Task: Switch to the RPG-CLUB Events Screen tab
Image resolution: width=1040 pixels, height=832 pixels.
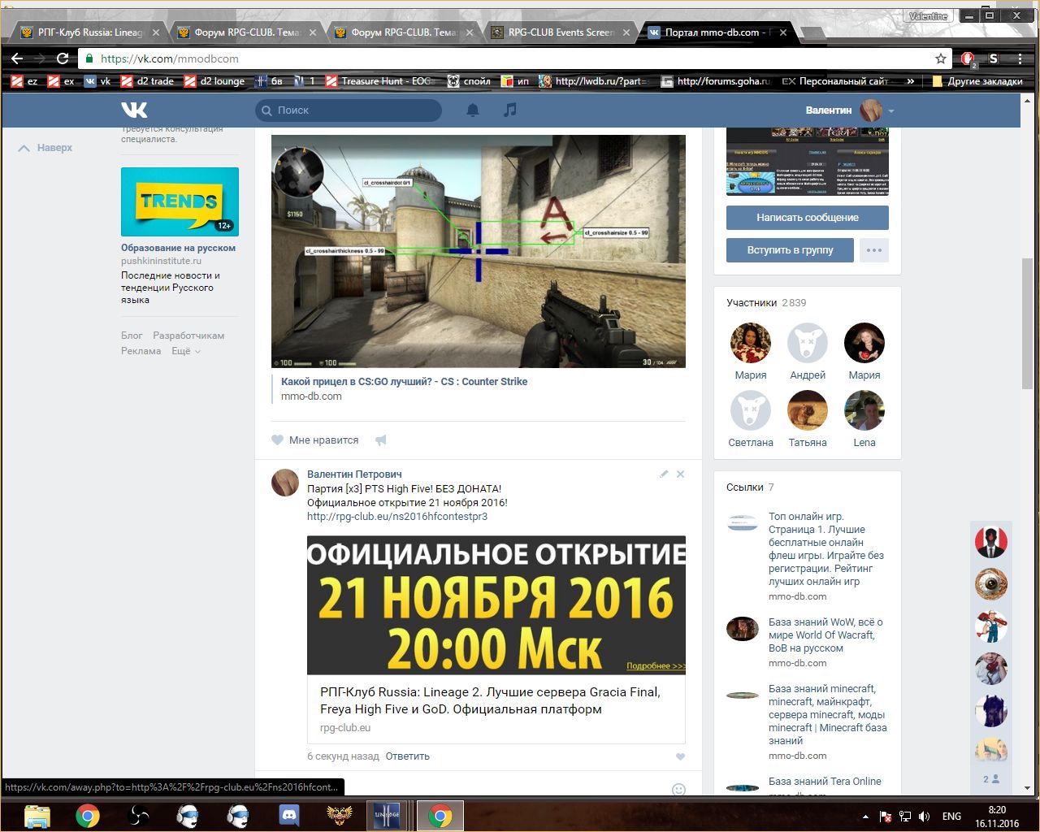Action: (x=559, y=32)
